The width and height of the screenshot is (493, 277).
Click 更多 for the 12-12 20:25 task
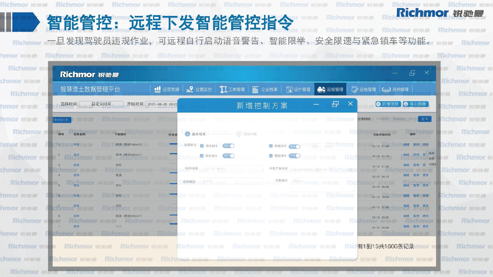(426, 216)
